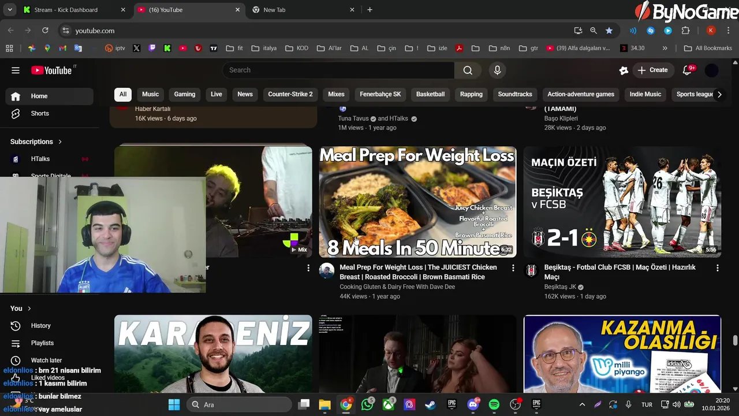Viewport: 739px width, 416px height.
Task: Open the italya bookmarks folder
Action: pos(264,49)
